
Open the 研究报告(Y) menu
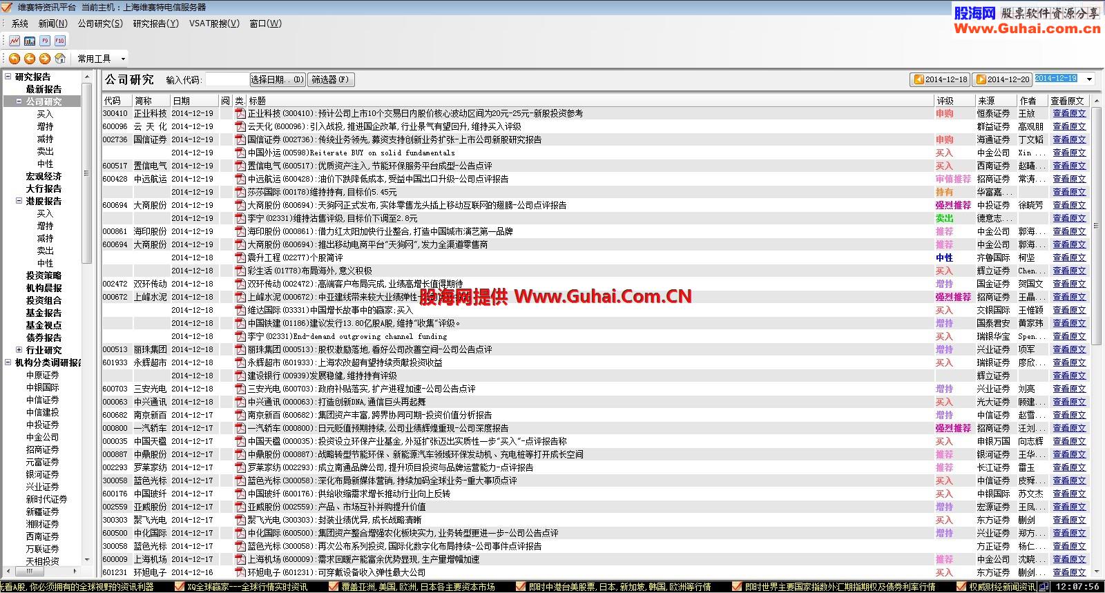tap(155, 23)
